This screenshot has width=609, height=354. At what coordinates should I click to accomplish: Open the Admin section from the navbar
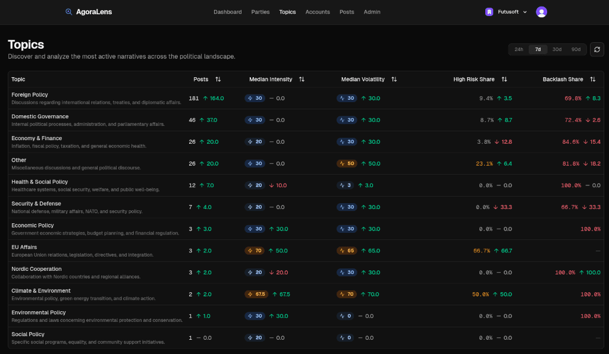[372, 12]
